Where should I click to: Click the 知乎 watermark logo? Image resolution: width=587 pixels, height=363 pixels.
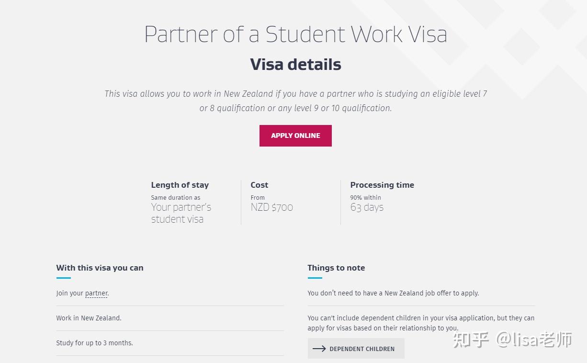[471, 340]
